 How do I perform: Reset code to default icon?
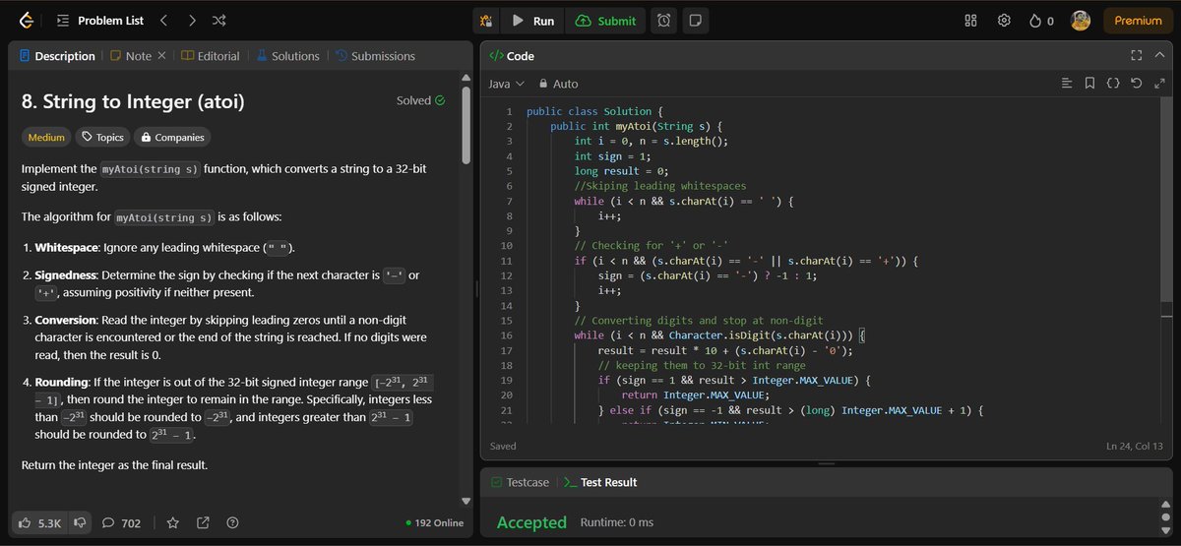1137,84
